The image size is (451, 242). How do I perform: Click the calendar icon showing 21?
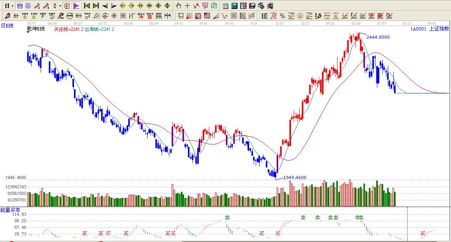coord(225,6)
